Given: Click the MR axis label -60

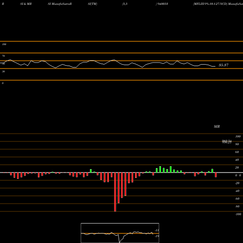Looking at the screenshot, I should tap(237, 199).
